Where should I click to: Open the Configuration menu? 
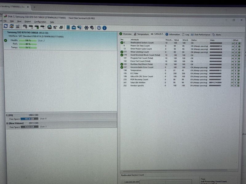tap(40, 22)
